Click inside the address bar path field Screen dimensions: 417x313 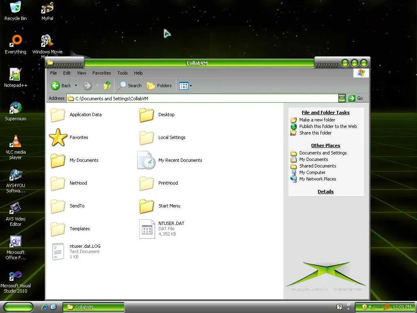[x=204, y=99]
